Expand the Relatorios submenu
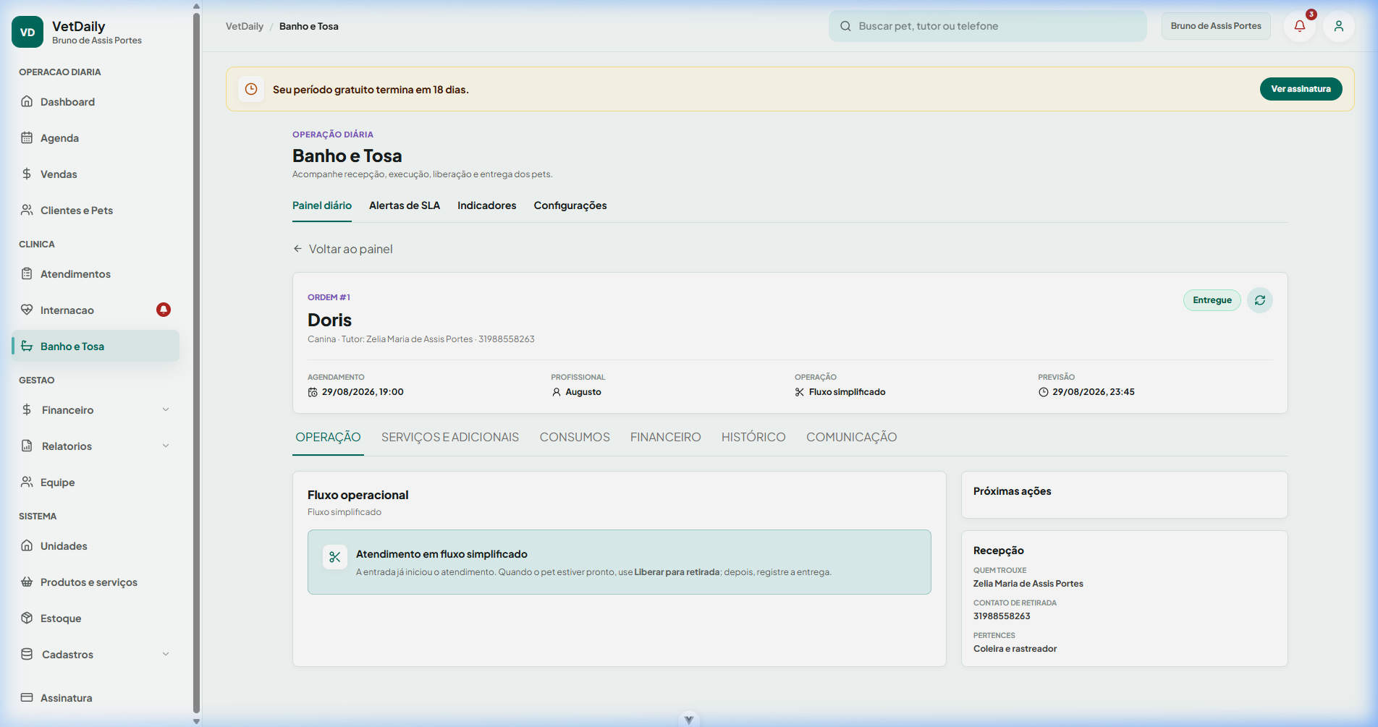This screenshot has width=1378, height=727. [x=96, y=446]
